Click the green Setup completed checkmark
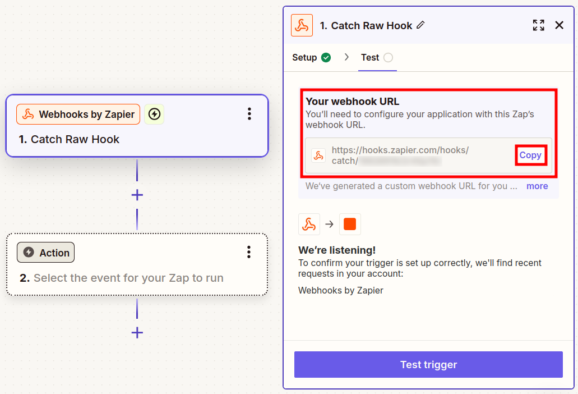Image resolution: width=578 pixels, height=394 pixels. point(326,57)
